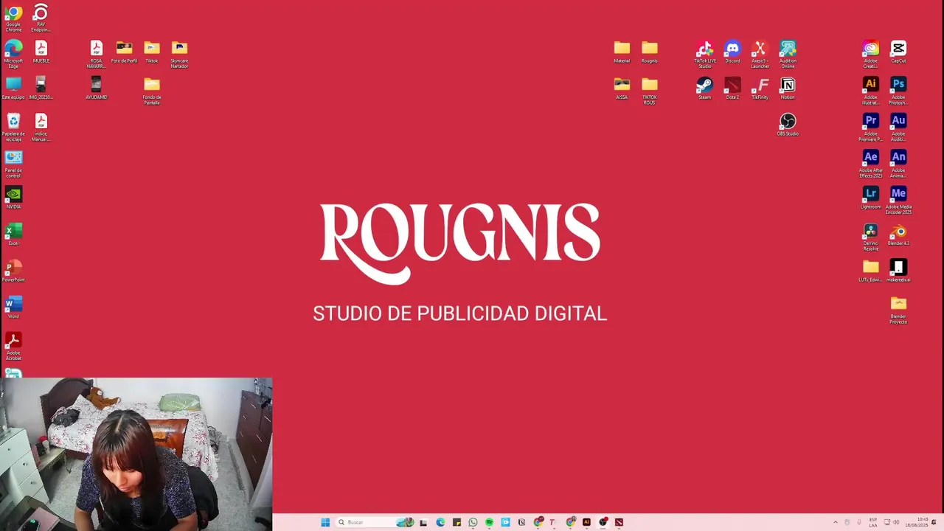This screenshot has height=531, width=944.
Task: Open Dota 2 from the taskbar
Action: click(619, 522)
